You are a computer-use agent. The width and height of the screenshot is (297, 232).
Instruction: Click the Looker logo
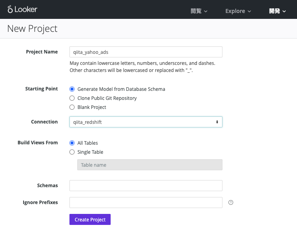[22, 9]
